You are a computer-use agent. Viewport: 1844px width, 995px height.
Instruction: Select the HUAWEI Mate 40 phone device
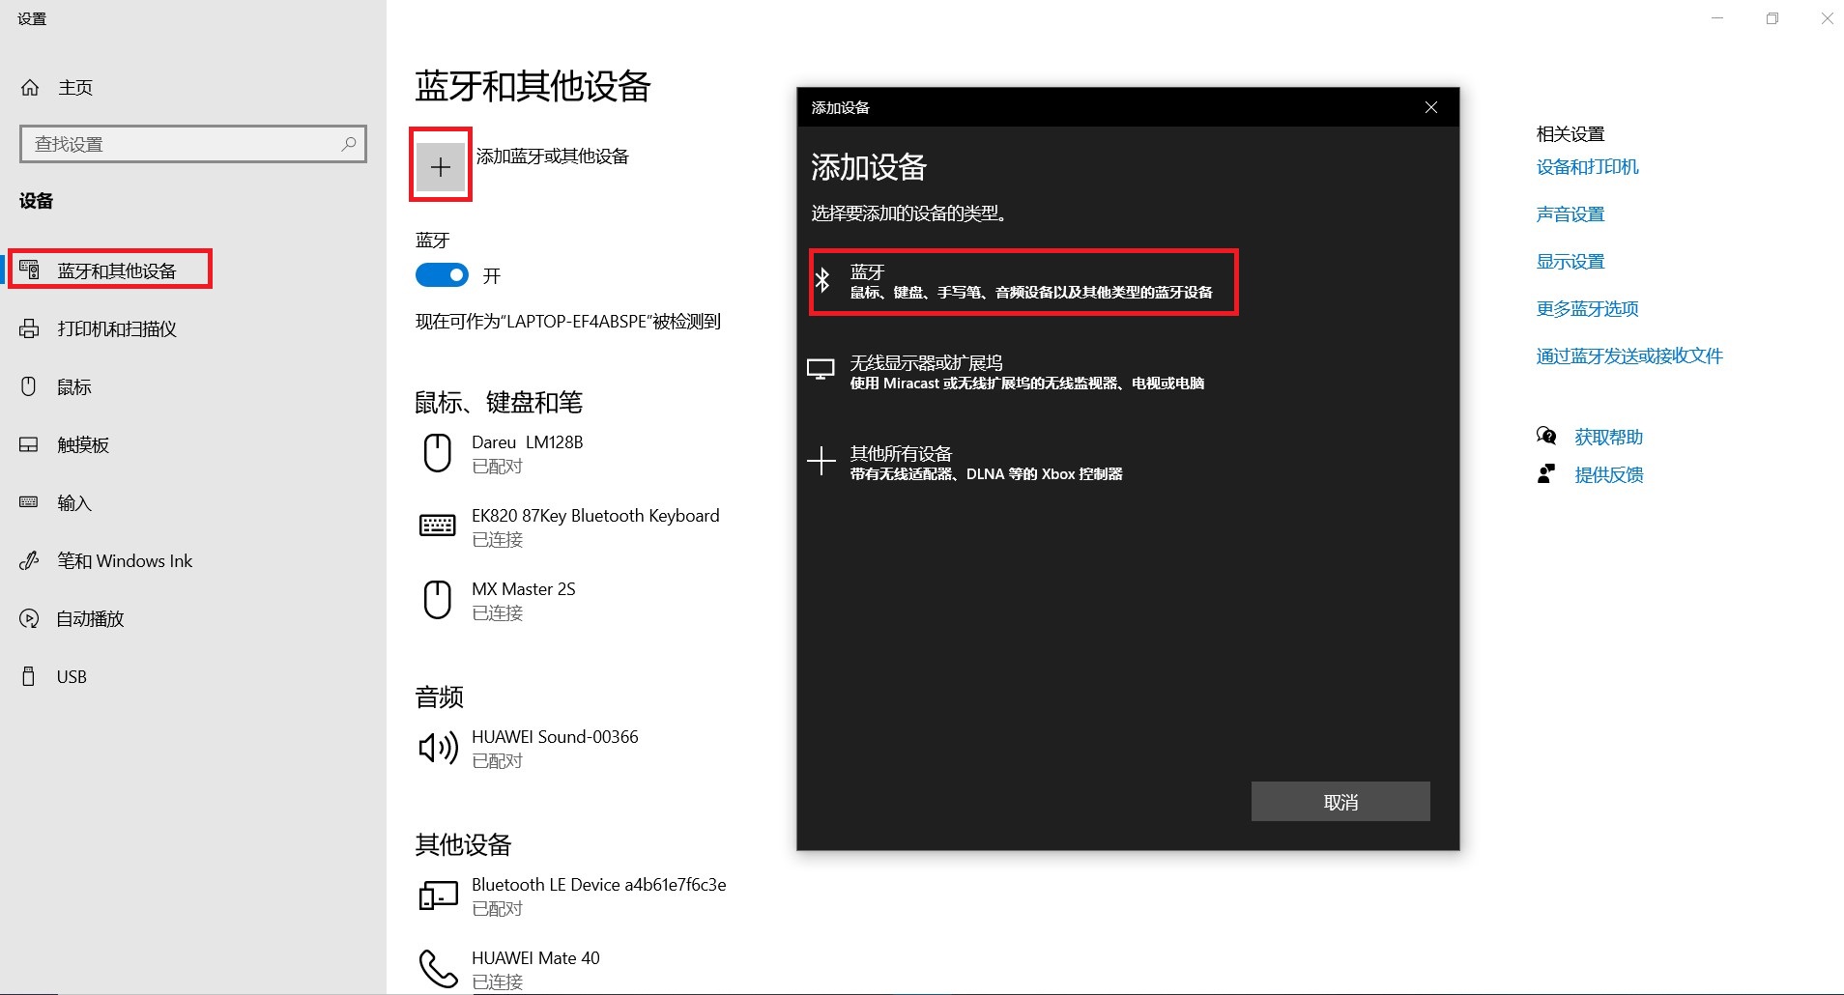534,968
